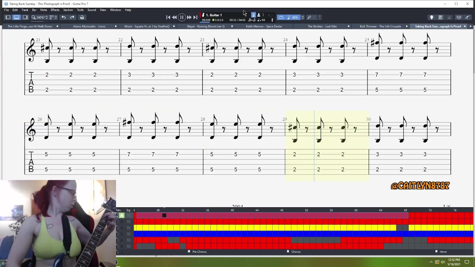Click the yellow track row in timeline
This screenshot has height=267, width=475.
pyautogui.click(x=260, y=228)
